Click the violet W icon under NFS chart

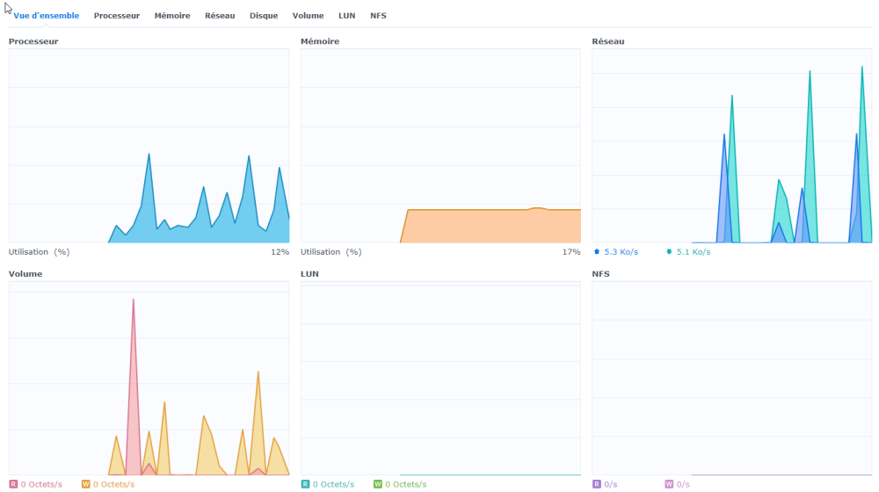[669, 484]
